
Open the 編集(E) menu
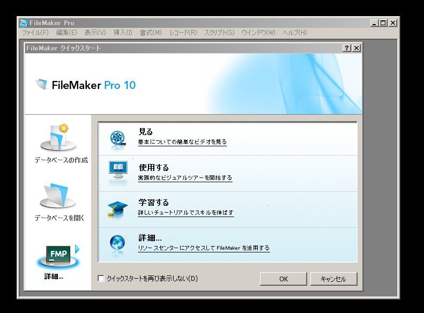66,33
